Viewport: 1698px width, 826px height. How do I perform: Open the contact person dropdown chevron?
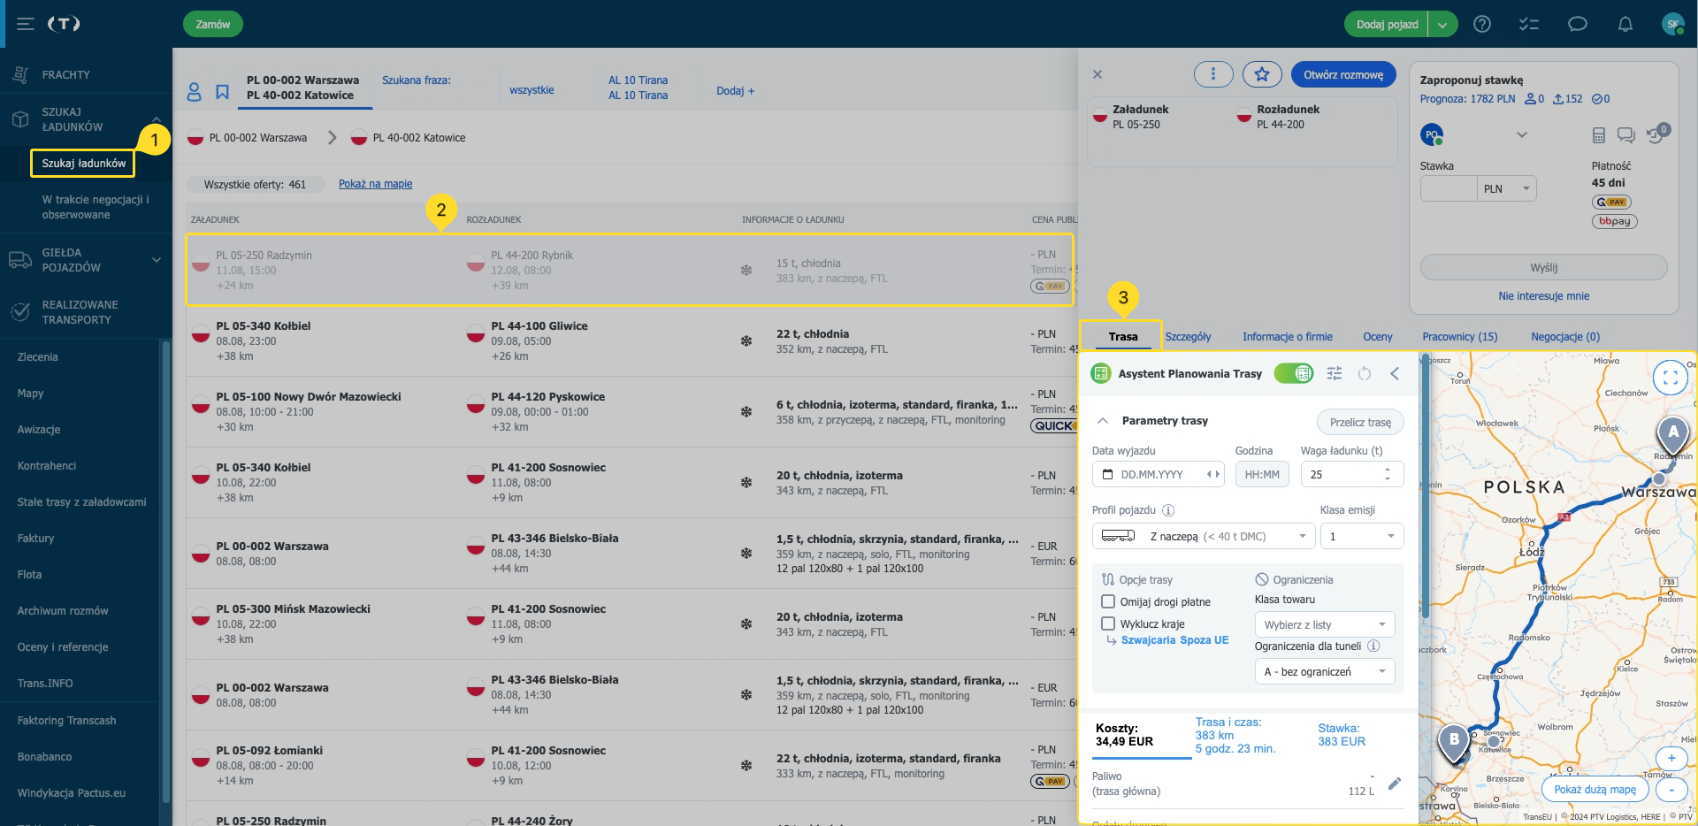point(1522,135)
